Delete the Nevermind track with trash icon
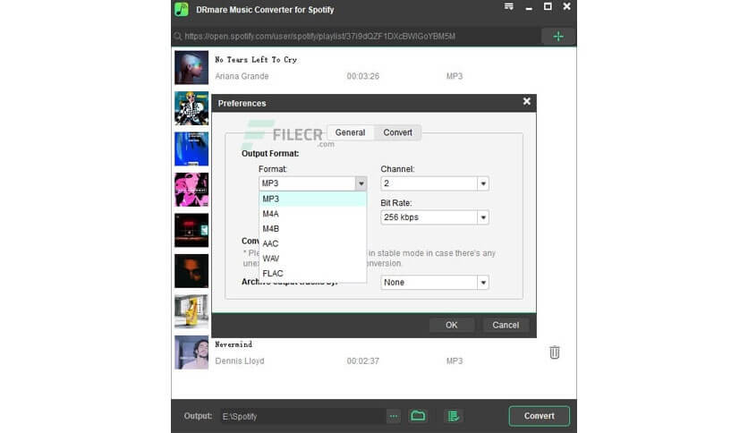The height and width of the screenshot is (433, 748). (x=555, y=352)
